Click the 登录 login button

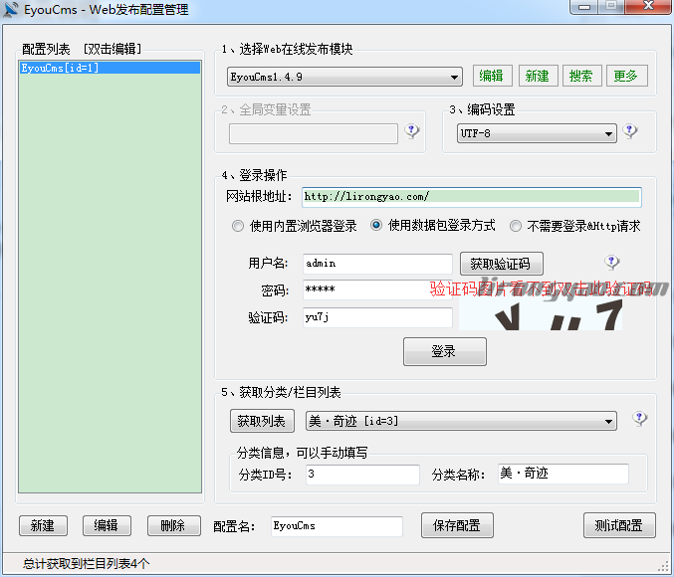[444, 351]
